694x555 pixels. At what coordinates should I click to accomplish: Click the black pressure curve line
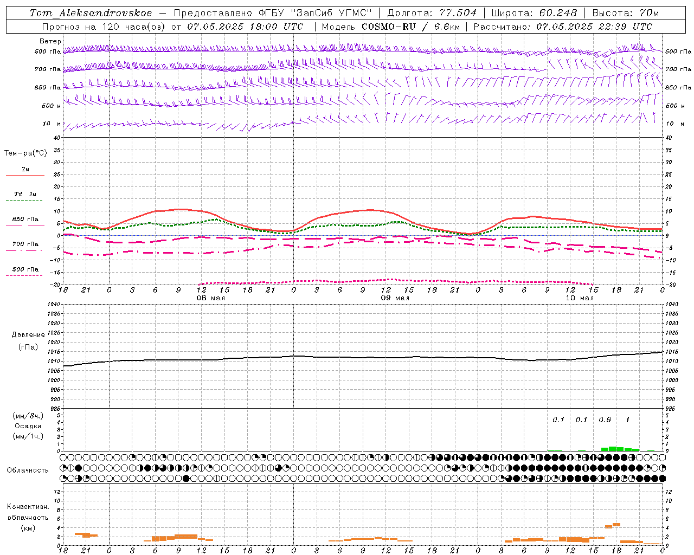pos(363,357)
